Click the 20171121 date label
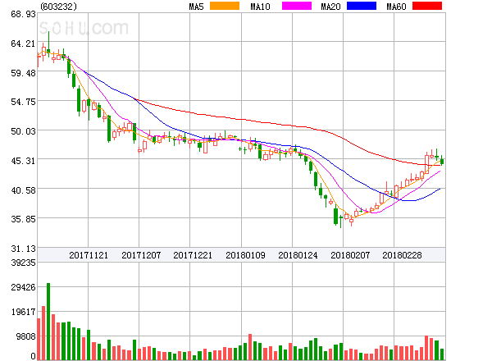Screen dimensions: 492x361 (89, 255)
